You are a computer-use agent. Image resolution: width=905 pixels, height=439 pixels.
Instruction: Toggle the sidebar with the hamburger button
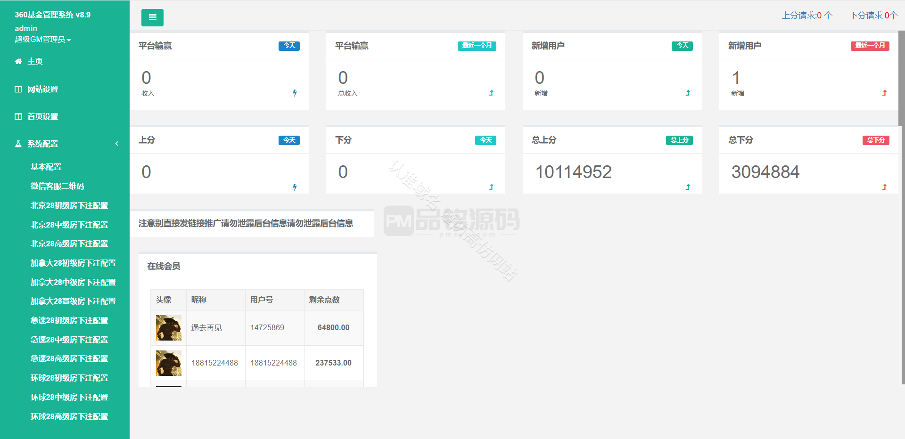152,17
